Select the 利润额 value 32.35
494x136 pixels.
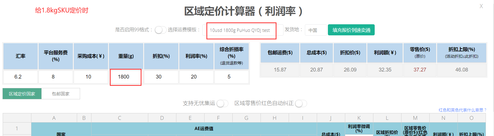(385, 70)
